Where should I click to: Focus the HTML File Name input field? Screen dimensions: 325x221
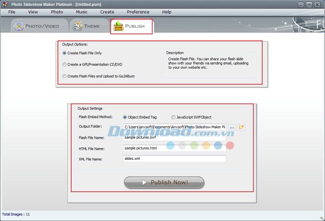click(173, 148)
